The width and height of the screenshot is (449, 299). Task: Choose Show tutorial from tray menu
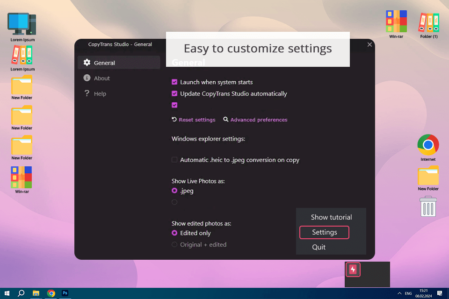pyautogui.click(x=331, y=217)
